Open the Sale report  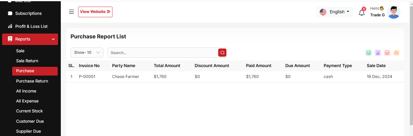click(x=20, y=51)
